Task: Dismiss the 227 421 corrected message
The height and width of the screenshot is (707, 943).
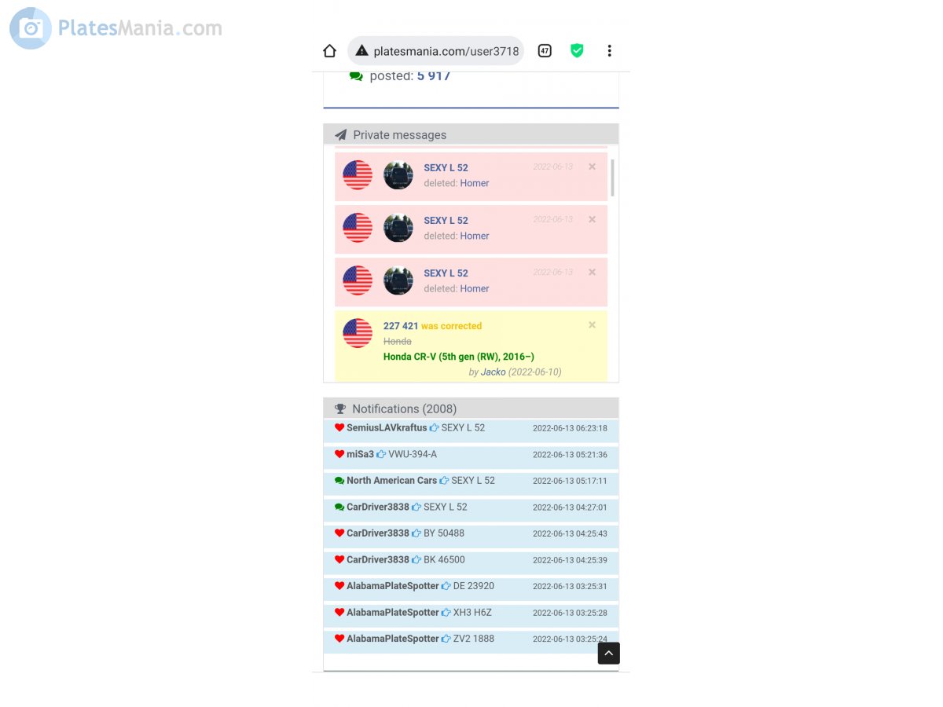Action: (x=592, y=325)
